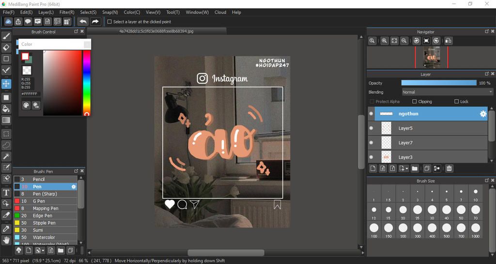Select the Hand tool
Image resolution: width=496 pixels, height=264 pixels.
click(6, 240)
